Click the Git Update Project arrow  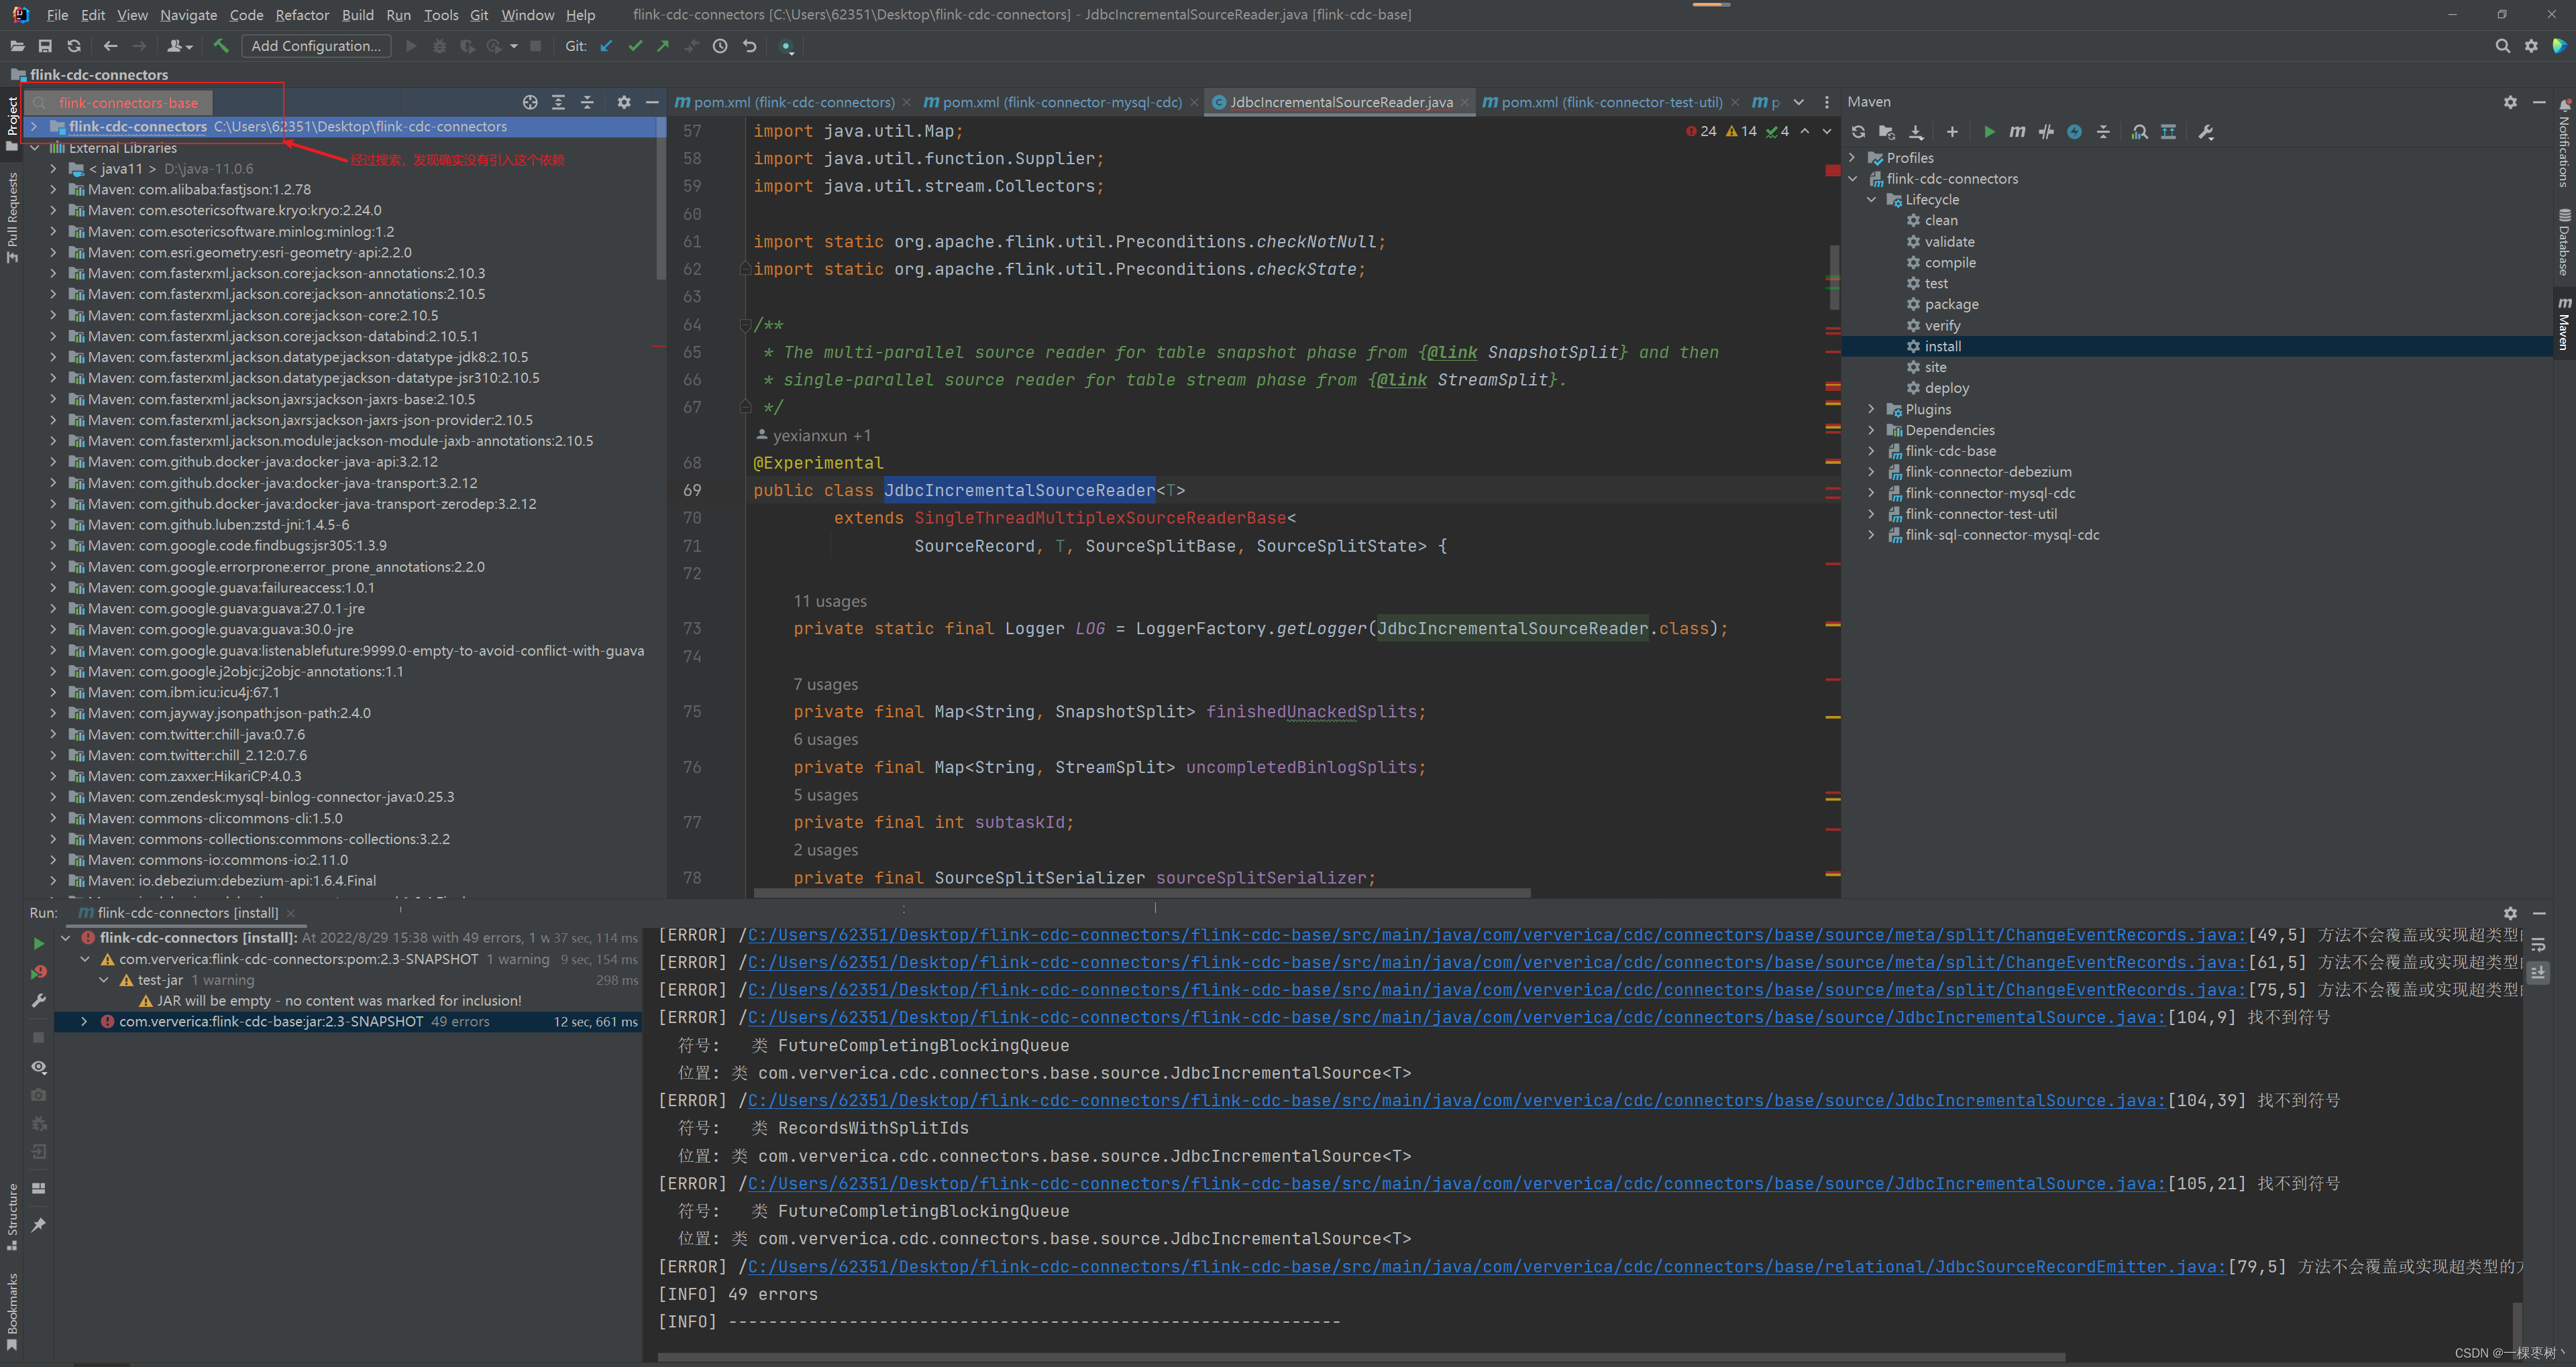click(x=606, y=46)
